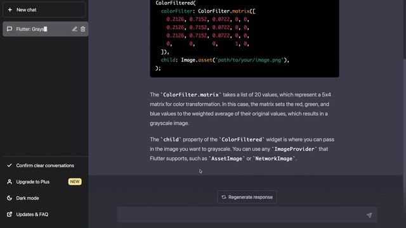
Task: Open Updates & FAQ link
Action: tap(44, 214)
